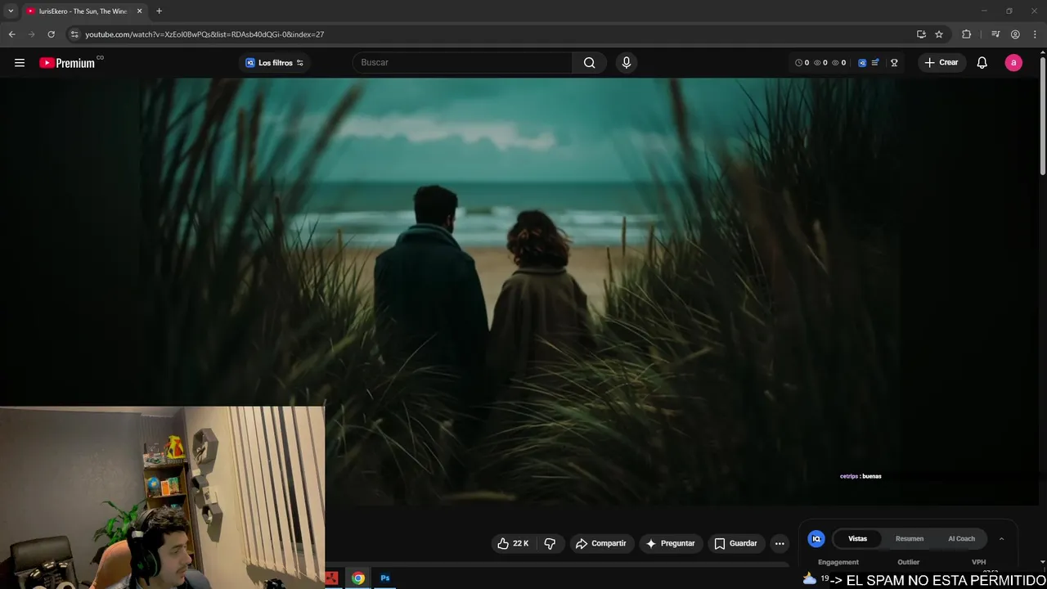Open the Chrome extensions puzzle icon

pyautogui.click(x=967, y=34)
